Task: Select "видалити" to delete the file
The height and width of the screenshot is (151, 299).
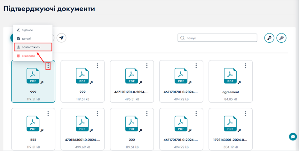Action: 28,56
